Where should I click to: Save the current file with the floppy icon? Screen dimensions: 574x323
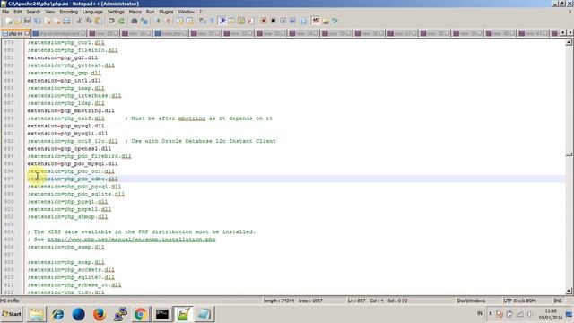(x=28, y=21)
